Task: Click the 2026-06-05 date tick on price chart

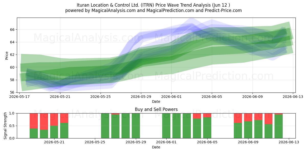Action: point(212,97)
